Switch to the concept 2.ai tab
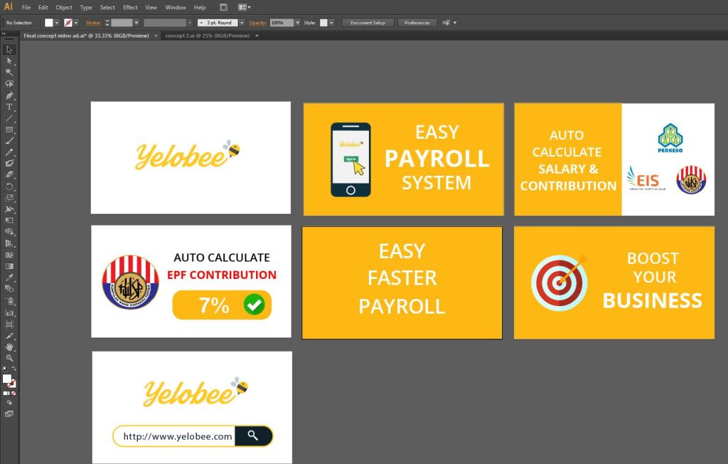Image resolution: width=728 pixels, height=464 pixels. point(207,35)
